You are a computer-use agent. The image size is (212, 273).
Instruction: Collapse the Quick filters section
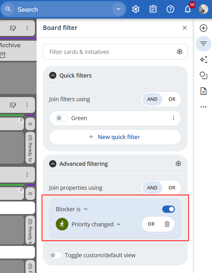(54, 76)
